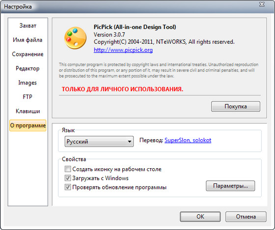Click the Покупка purchase button
This screenshot has width=275, height=230.
click(236, 106)
